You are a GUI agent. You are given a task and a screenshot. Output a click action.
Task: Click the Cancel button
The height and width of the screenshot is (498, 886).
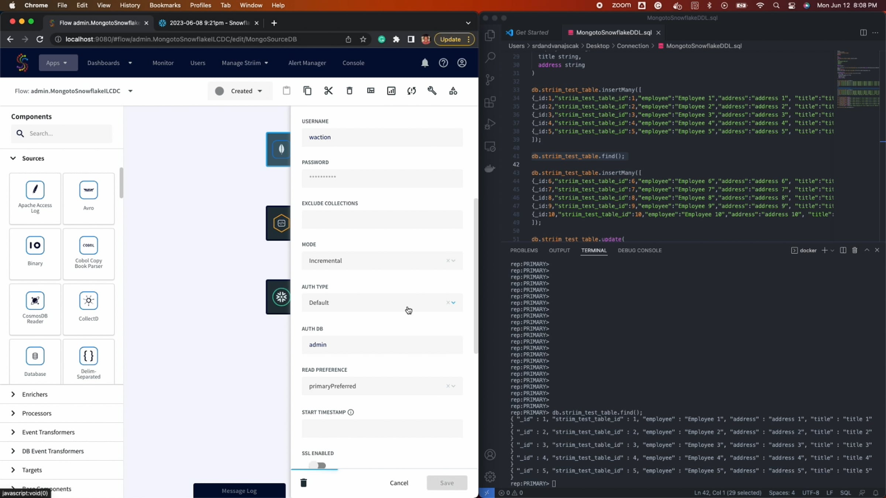point(399,483)
